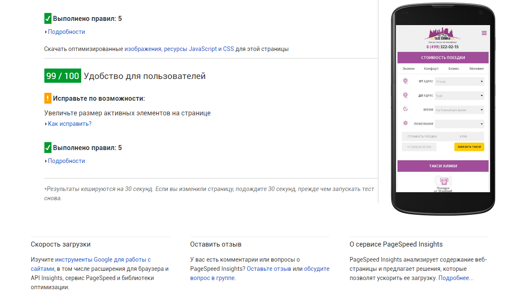Open the Оставьте отзыв link
The width and height of the screenshot is (524, 298).
[x=269, y=269]
